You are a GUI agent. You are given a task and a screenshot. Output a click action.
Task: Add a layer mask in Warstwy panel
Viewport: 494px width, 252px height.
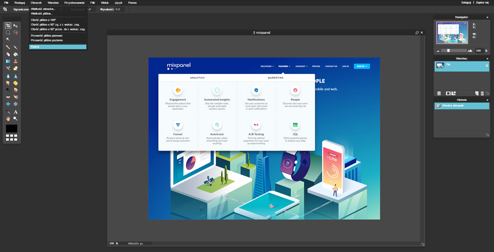(x=448, y=93)
